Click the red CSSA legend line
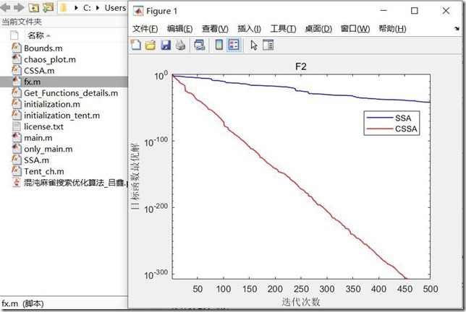This screenshot has height=312, width=466. [380, 129]
